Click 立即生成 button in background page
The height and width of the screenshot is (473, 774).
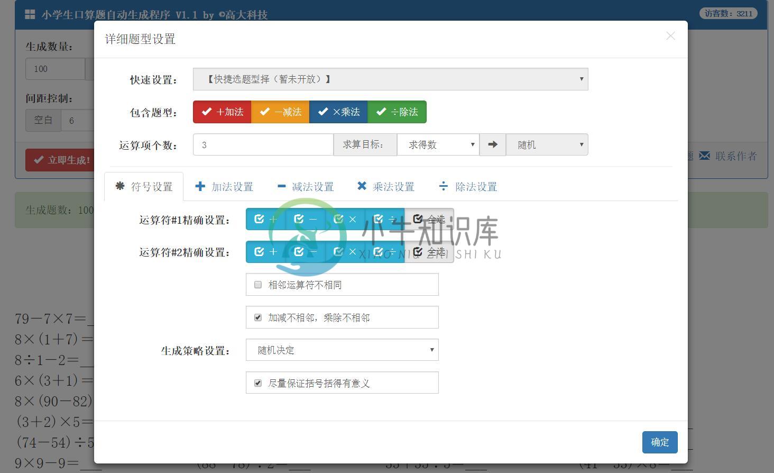(60, 160)
